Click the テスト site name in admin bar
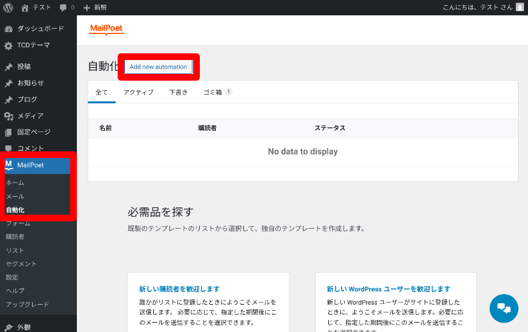Viewport: 528px width, 332px height. pyautogui.click(x=41, y=7)
